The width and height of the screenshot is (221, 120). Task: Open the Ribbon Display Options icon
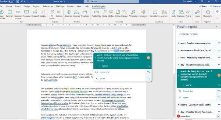pyautogui.click(x=202, y=1)
